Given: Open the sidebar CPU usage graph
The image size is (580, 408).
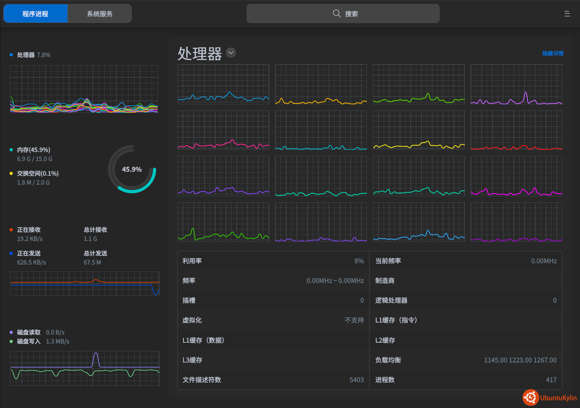Looking at the screenshot, I should click(x=84, y=89).
